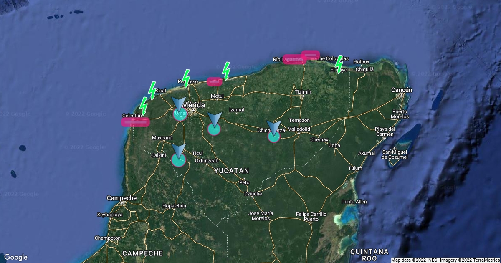Click the Map data attribution text

click(445, 260)
